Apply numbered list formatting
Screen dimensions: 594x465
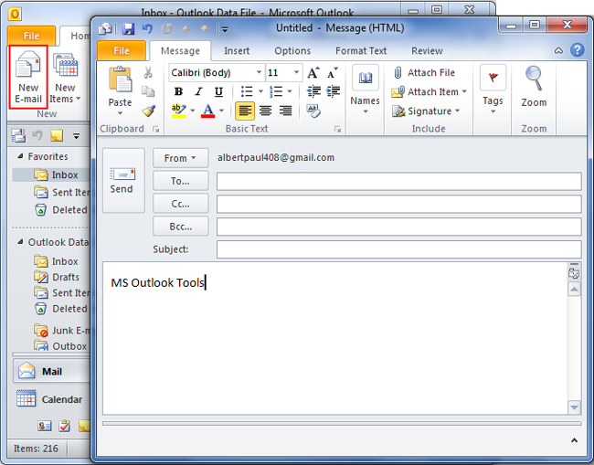[276, 91]
